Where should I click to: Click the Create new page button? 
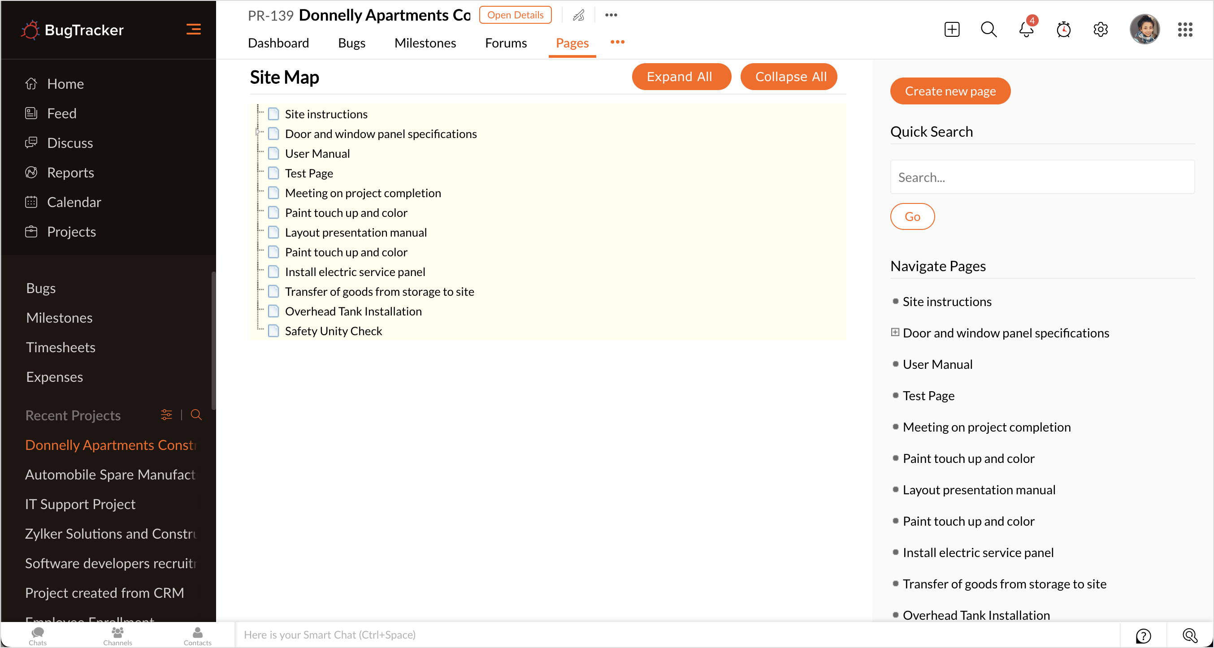pyautogui.click(x=950, y=91)
